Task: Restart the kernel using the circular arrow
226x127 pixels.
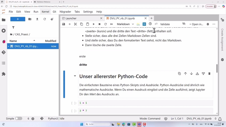Action: click(x=105, y=24)
